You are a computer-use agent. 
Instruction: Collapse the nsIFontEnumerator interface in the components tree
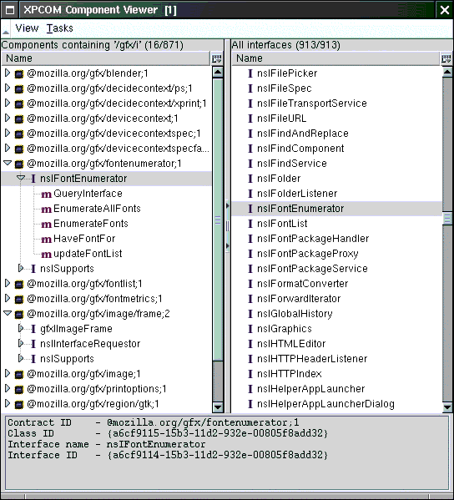21,178
